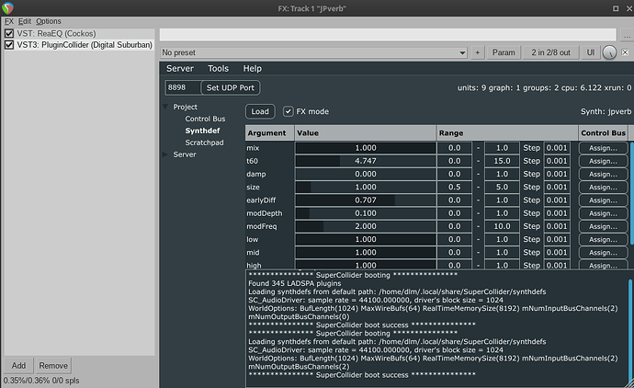Image resolution: width=634 pixels, height=388 pixels.
Task: Disable the ReaEQ effect checkbox
Action: tap(9, 33)
